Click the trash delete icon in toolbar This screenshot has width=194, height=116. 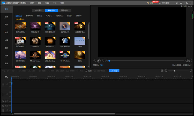(13, 71)
